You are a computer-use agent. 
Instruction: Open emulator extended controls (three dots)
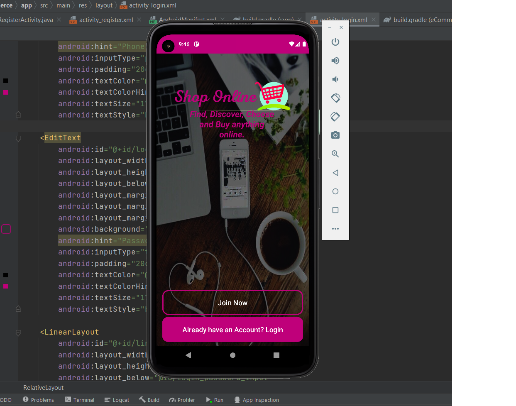pyautogui.click(x=335, y=229)
